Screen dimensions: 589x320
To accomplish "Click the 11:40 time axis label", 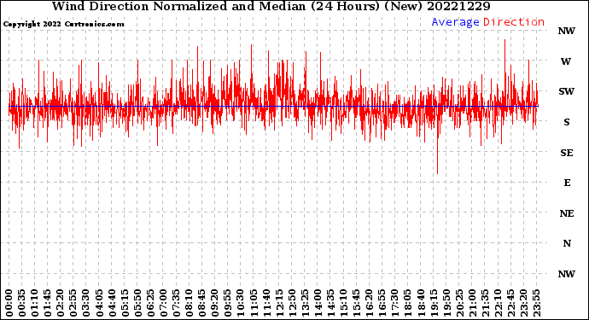I will click(266, 303).
